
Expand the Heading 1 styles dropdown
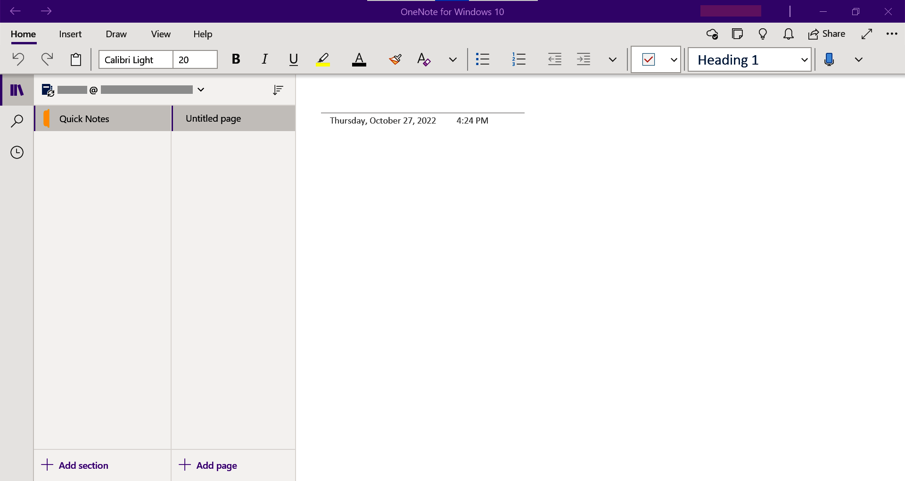(804, 60)
